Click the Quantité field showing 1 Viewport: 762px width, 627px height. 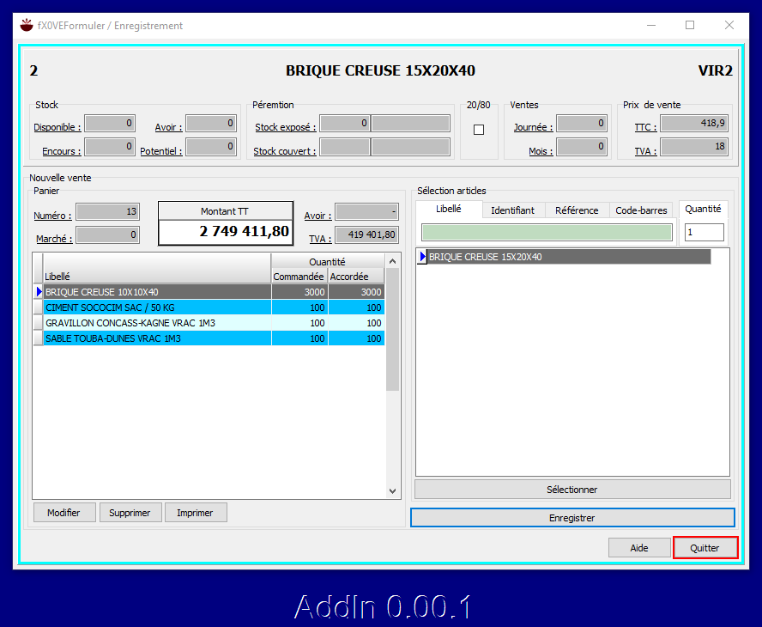tap(704, 232)
